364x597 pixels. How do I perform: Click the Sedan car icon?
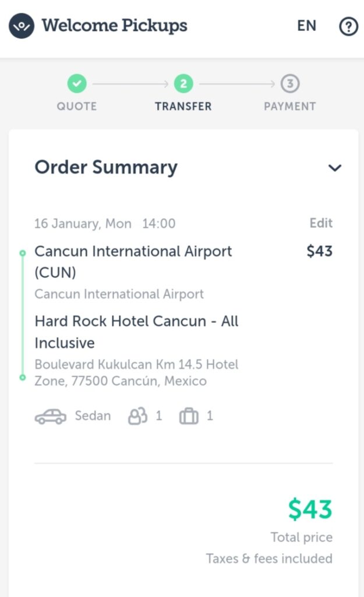point(50,416)
